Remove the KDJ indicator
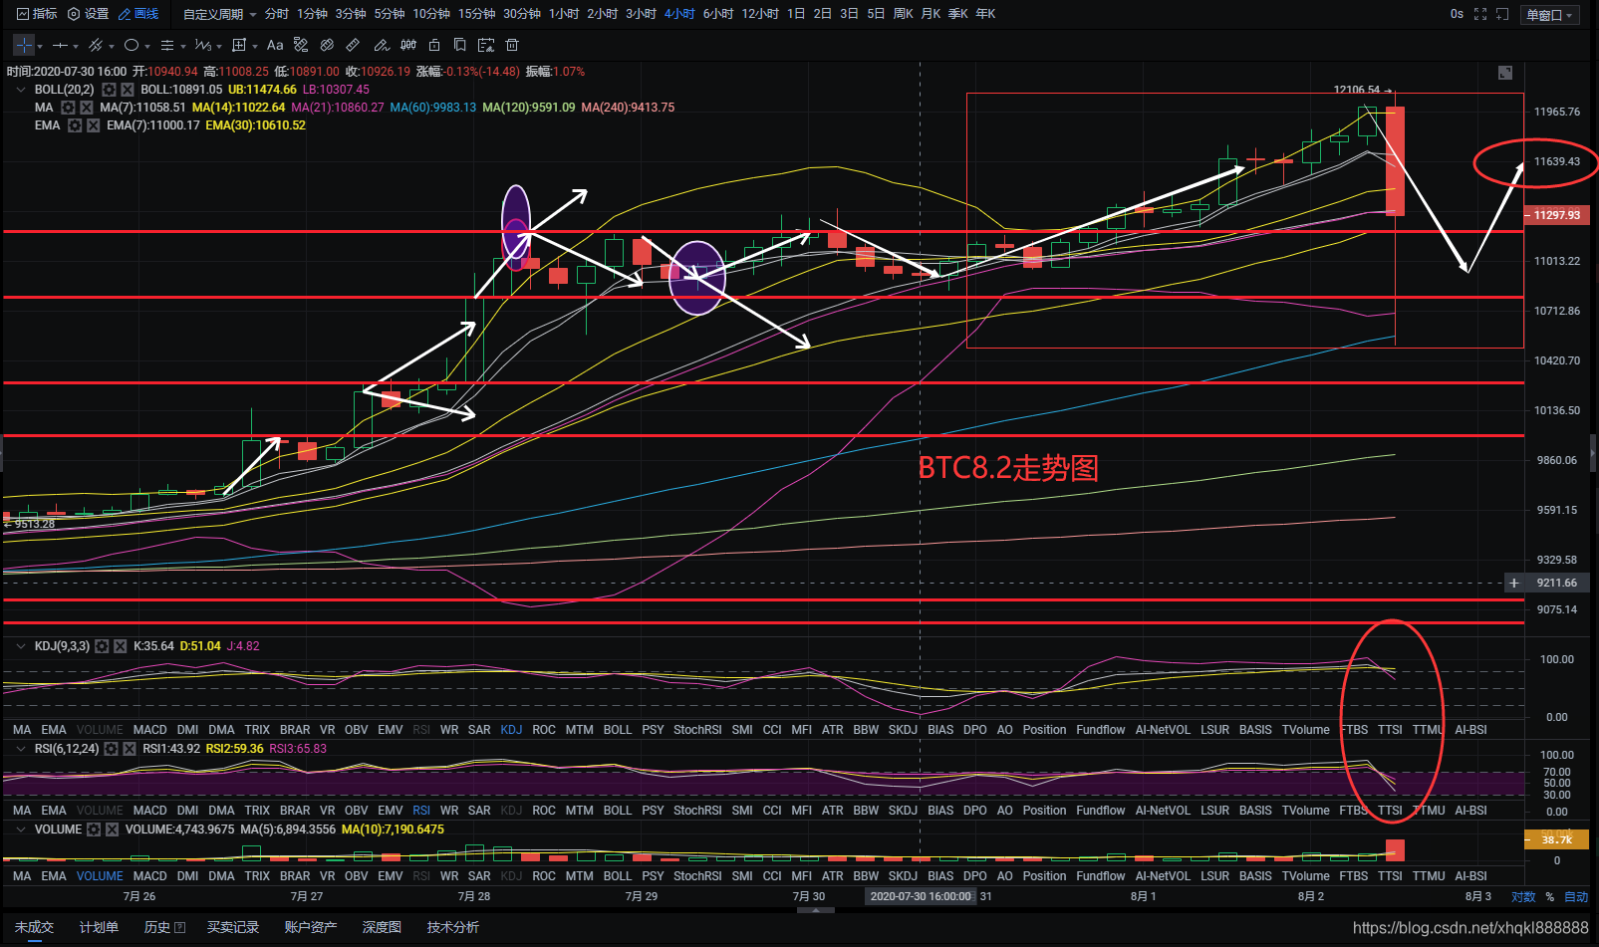The image size is (1599, 947). (x=121, y=646)
